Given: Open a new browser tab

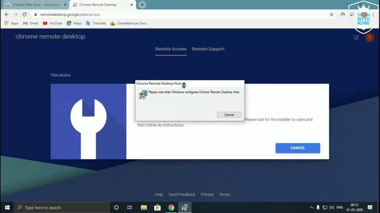Looking at the screenshot, I should (x=142, y=5).
